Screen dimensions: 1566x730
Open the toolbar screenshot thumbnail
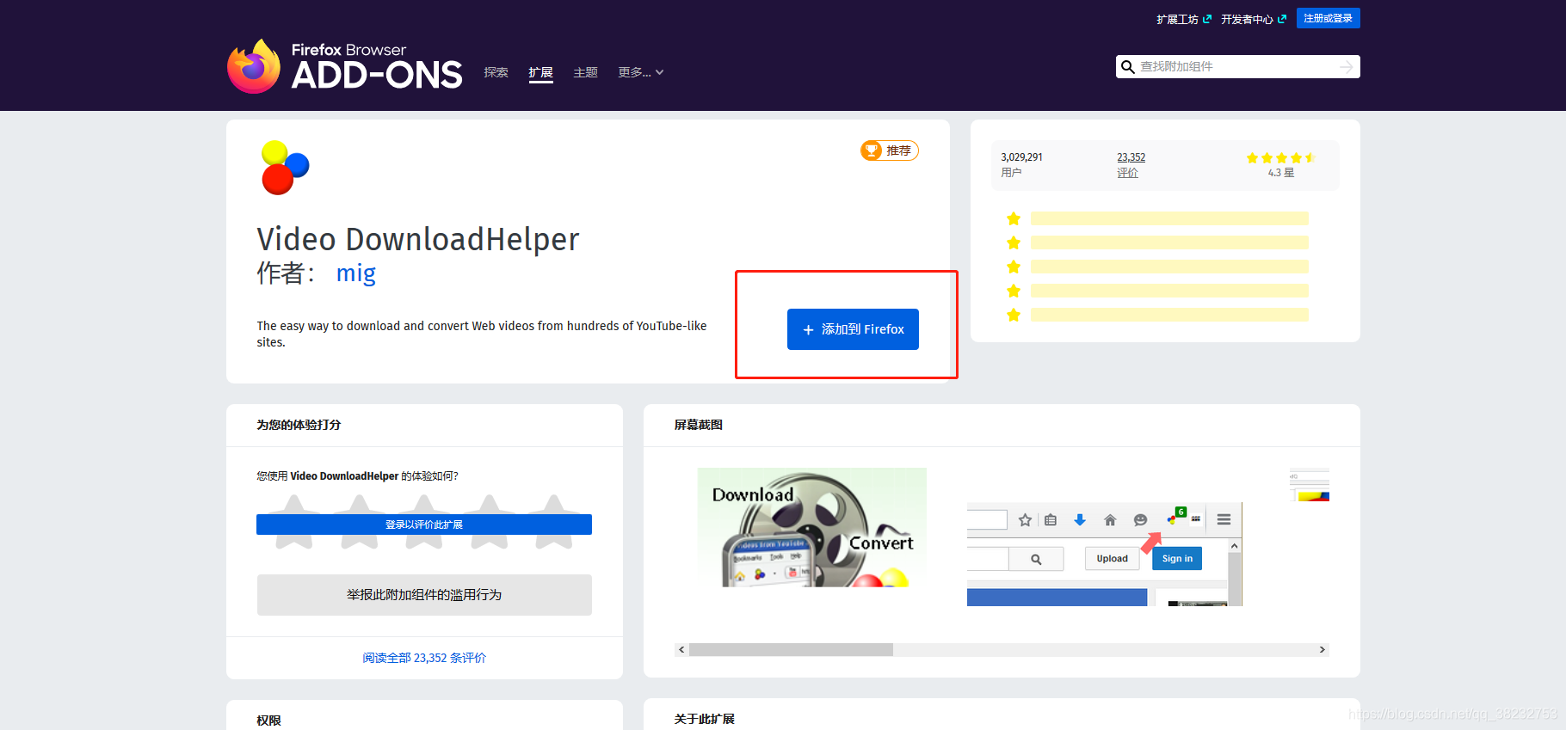tap(1105, 554)
